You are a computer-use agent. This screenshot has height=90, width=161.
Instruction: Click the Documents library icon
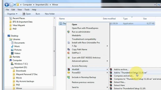pyautogui.click(x=12, y=43)
